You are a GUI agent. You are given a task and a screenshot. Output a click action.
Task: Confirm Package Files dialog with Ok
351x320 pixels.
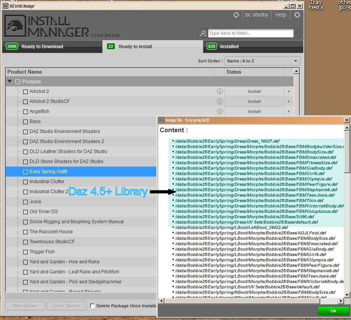[x=333, y=311]
